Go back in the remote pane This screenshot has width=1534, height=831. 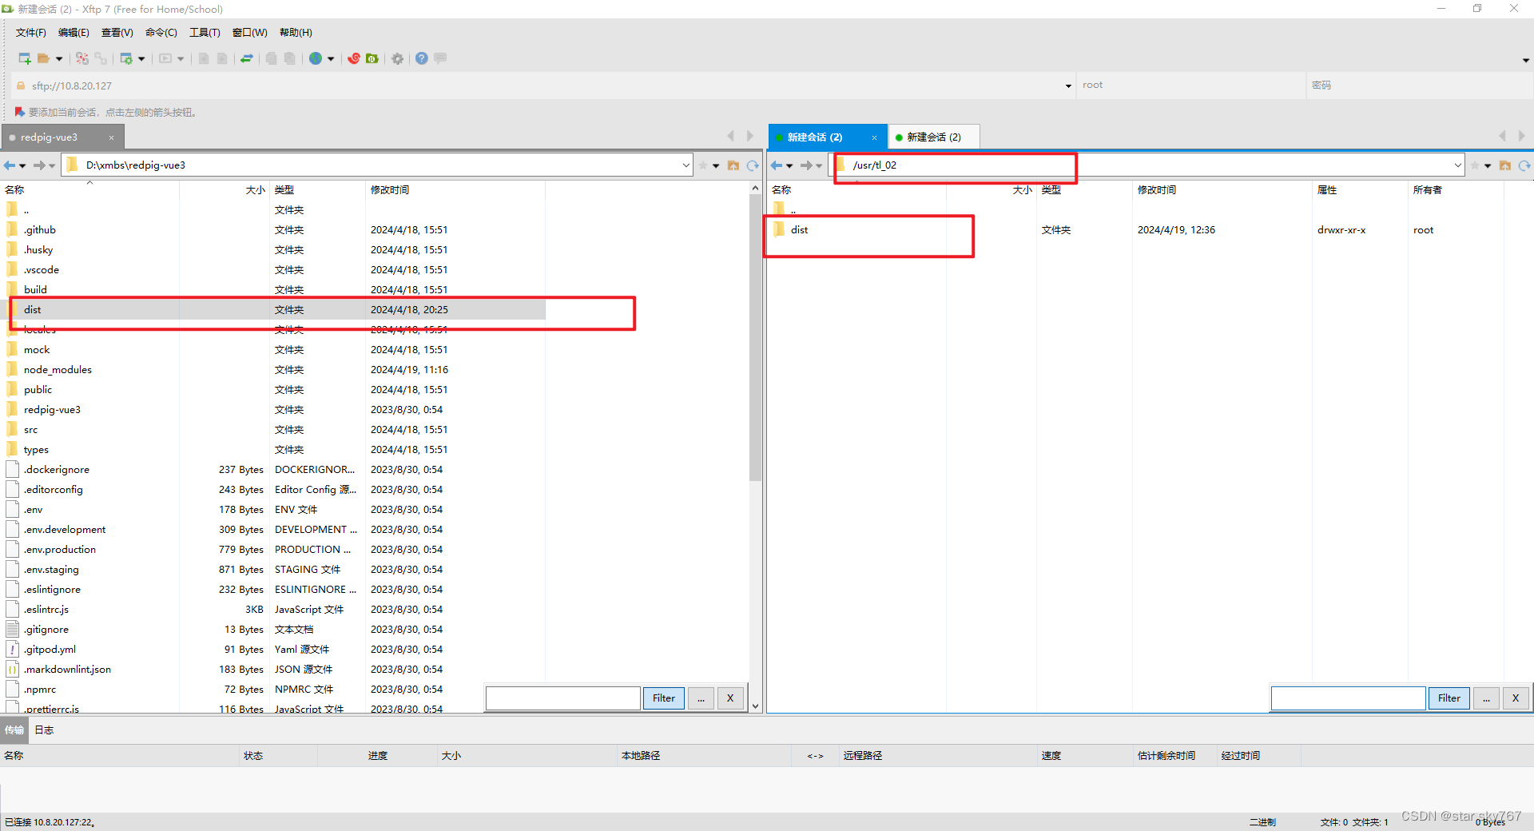click(777, 165)
